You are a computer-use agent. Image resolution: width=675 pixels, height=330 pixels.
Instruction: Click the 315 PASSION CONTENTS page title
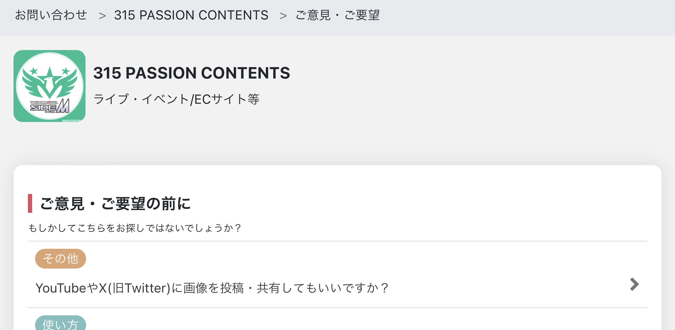(x=192, y=73)
